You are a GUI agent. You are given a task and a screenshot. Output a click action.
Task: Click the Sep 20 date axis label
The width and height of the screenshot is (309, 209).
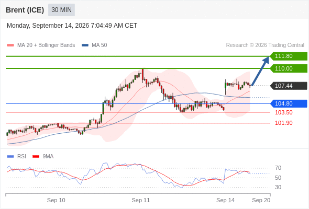pos(261,200)
